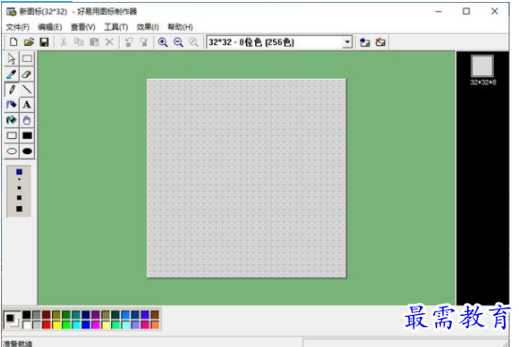
Task: Open the 帮助(H) menu
Action: [x=181, y=27]
